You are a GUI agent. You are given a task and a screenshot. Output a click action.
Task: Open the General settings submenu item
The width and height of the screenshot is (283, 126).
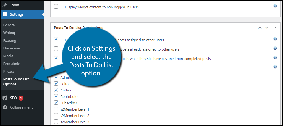(x=9, y=25)
